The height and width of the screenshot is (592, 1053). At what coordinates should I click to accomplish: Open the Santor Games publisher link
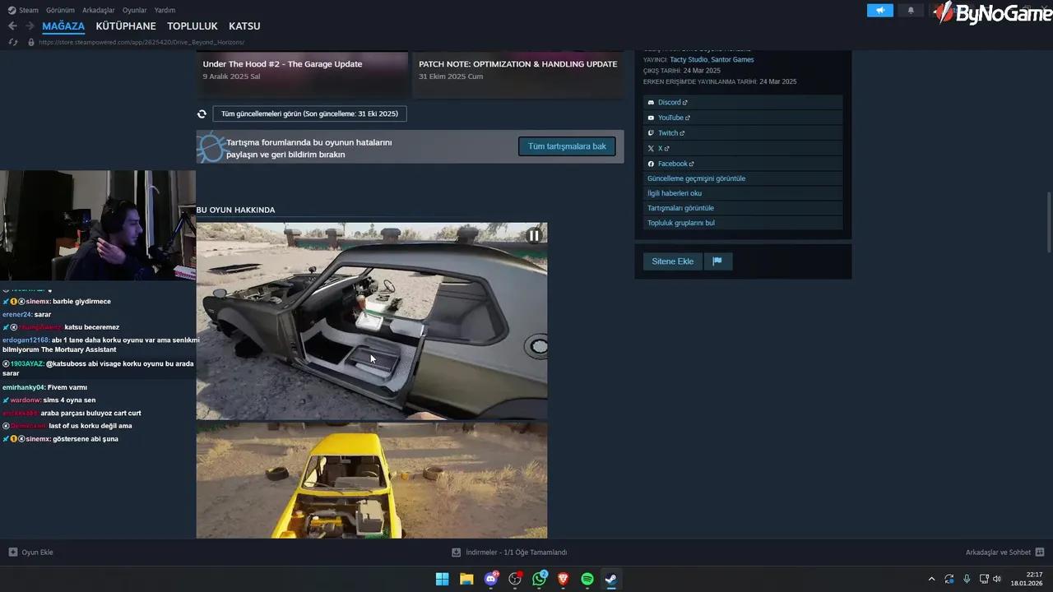pos(732,60)
